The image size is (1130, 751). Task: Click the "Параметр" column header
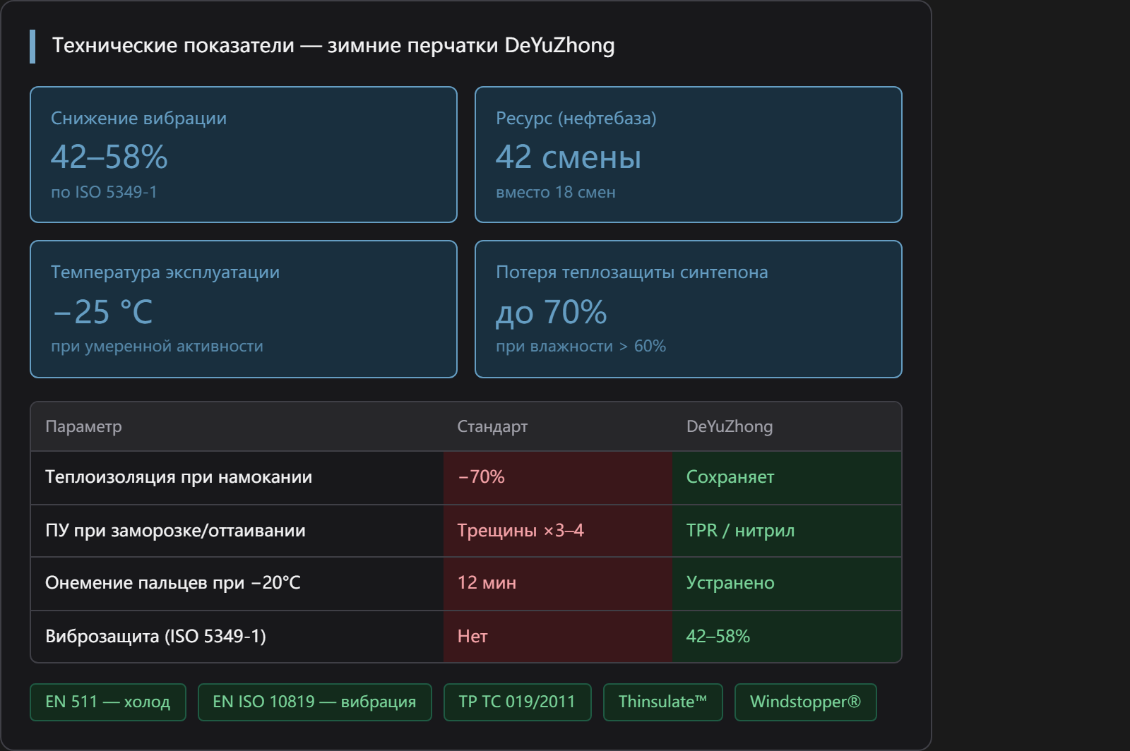click(x=83, y=426)
